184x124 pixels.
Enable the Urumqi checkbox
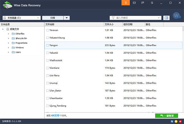coord(48,83)
